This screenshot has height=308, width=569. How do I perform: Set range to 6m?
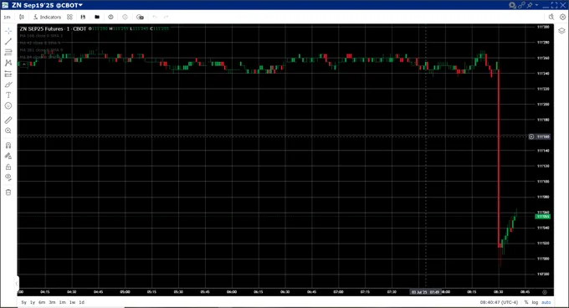coord(42,302)
